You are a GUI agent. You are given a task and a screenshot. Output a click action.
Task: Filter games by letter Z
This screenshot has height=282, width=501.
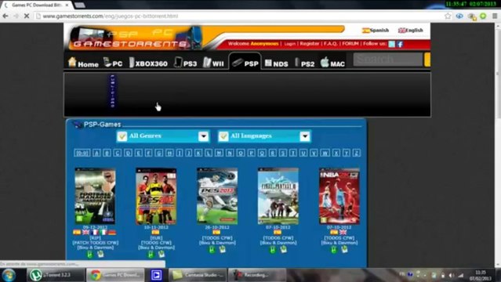tap(357, 153)
